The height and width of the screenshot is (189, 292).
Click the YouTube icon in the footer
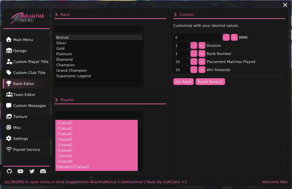[x=20, y=171]
